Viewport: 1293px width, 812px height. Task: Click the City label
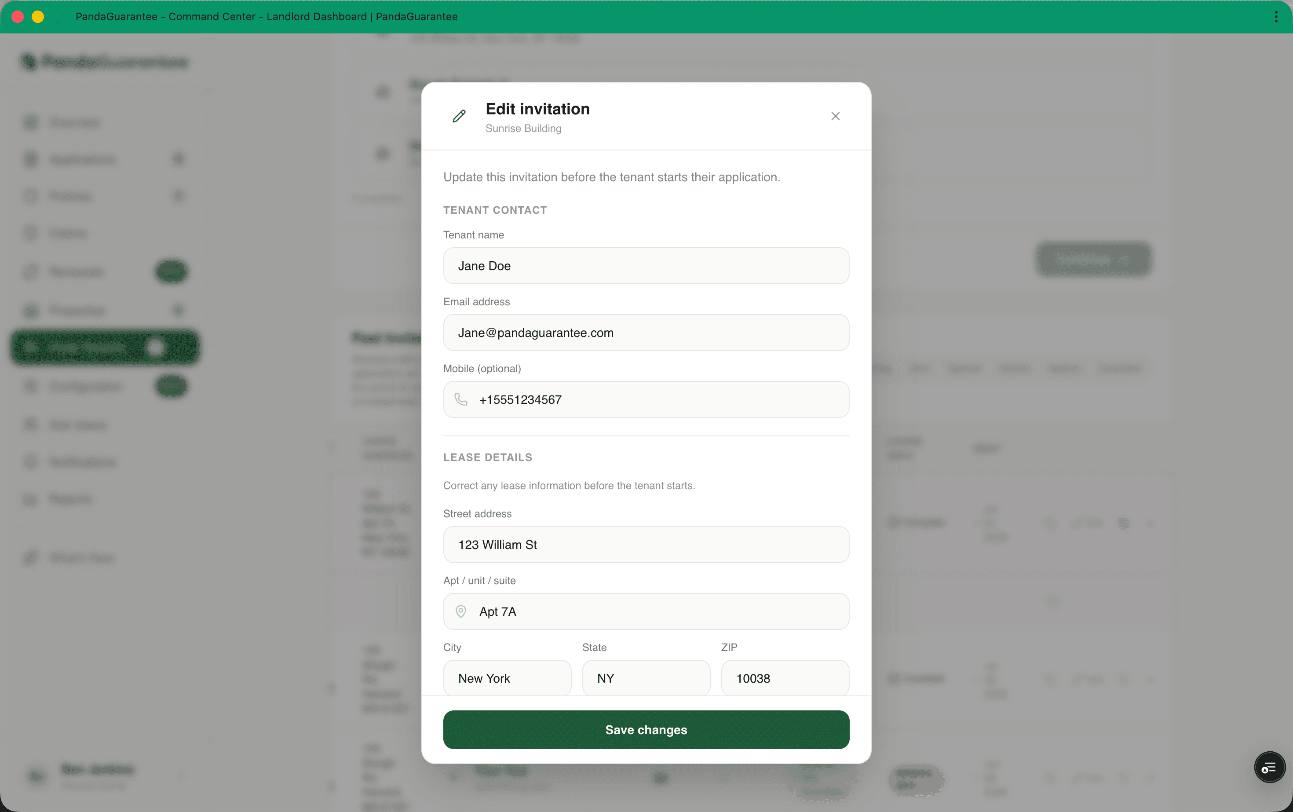tap(452, 647)
